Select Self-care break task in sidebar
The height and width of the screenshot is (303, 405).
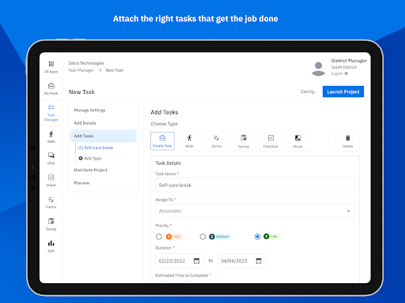[96, 148]
